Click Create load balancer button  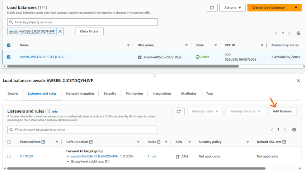(268, 8)
